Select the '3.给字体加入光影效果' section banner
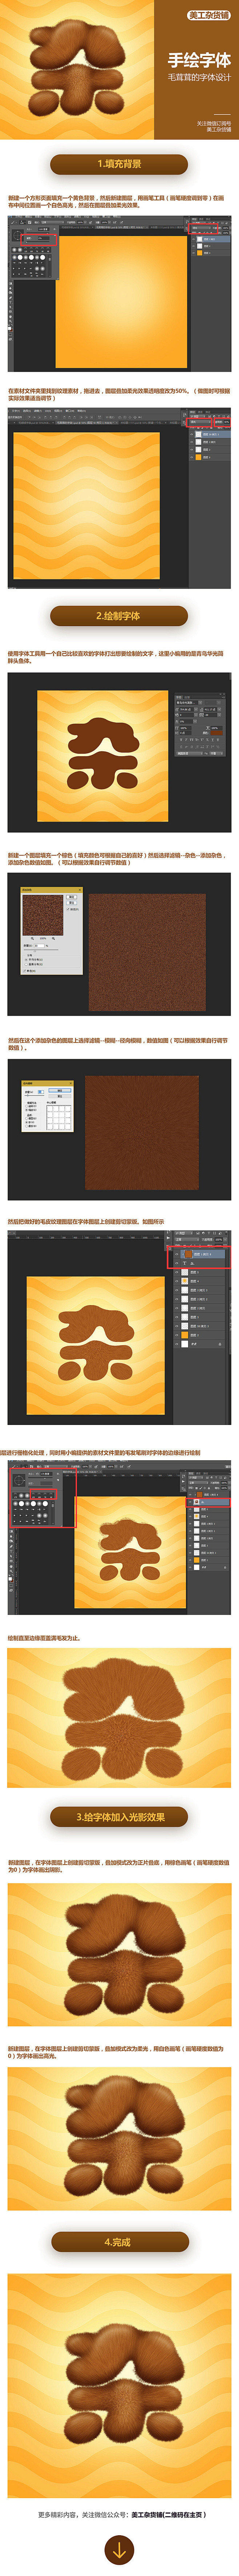The width and height of the screenshot is (239, 2576). 119,1817
